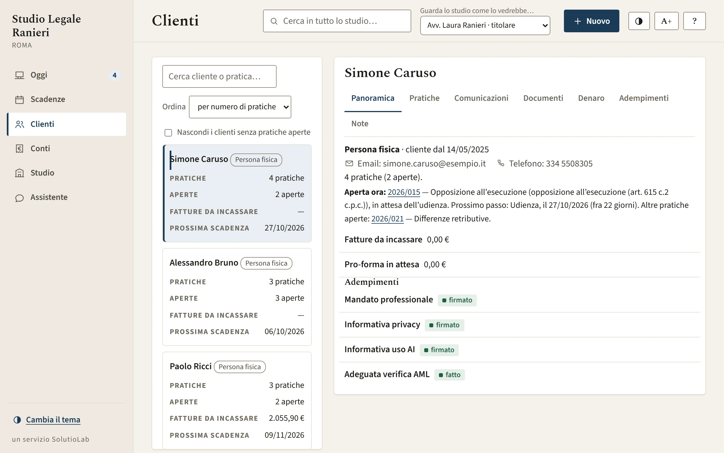Click the 2.055,90 € amount on Paolo Ricci
The width and height of the screenshot is (724, 453).
[286, 418]
